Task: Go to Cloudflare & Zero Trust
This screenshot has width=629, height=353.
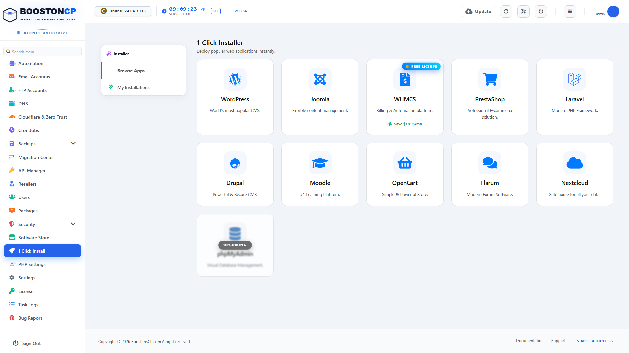Action: coord(42,117)
